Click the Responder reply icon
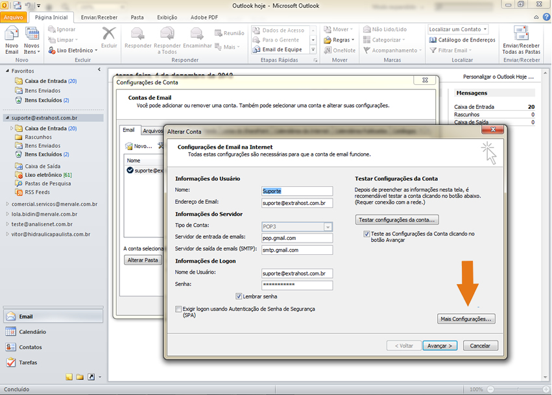The image size is (552, 395). pyautogui.click(x=138, y=34)
